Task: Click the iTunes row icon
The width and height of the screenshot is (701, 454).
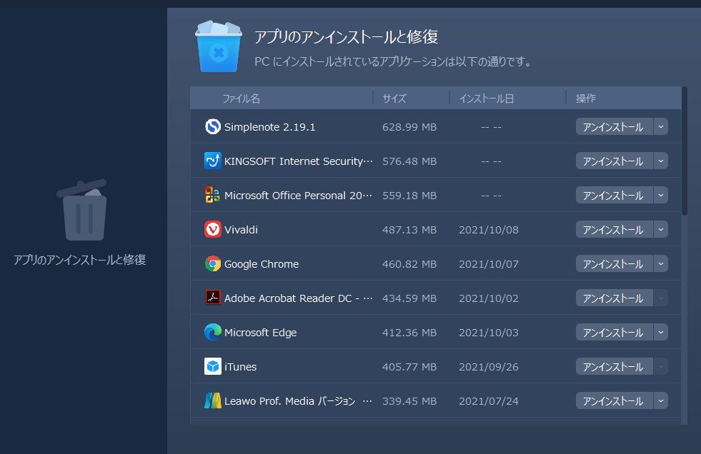Action: (x=213, y=366)
